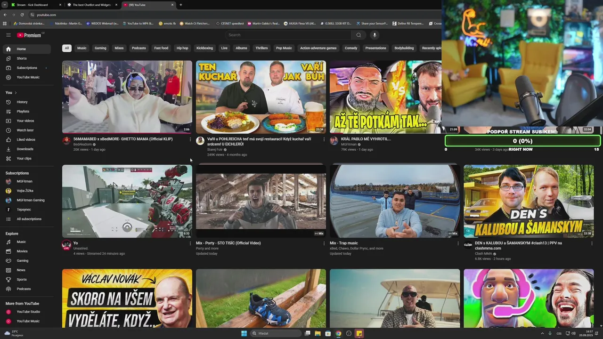Open Sticky Notes from taskbar
Viewport: 603px width, 339px height.
point(359,333)
